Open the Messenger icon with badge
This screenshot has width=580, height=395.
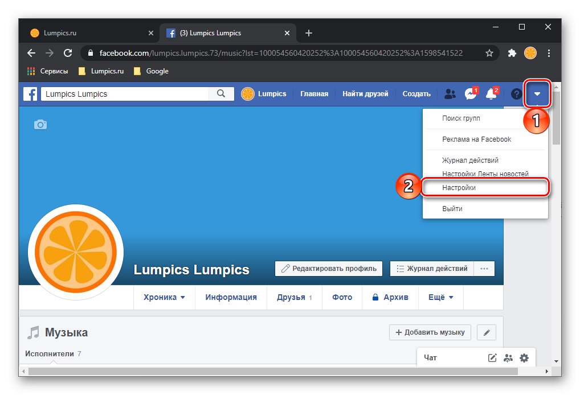click(x=471, y=93)
